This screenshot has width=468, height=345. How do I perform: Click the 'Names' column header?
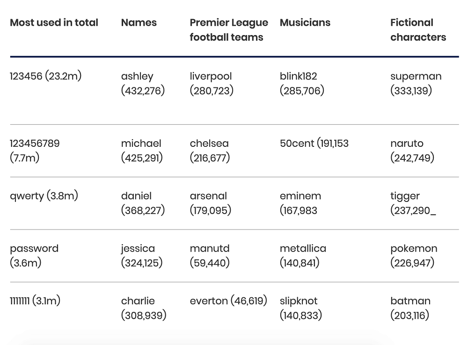coord(139,22)
